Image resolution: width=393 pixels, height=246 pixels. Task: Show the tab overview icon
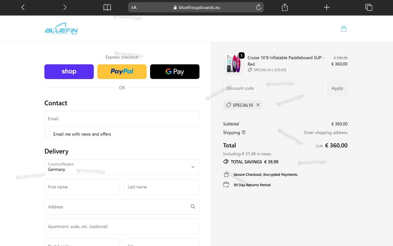tap(369, 7)
